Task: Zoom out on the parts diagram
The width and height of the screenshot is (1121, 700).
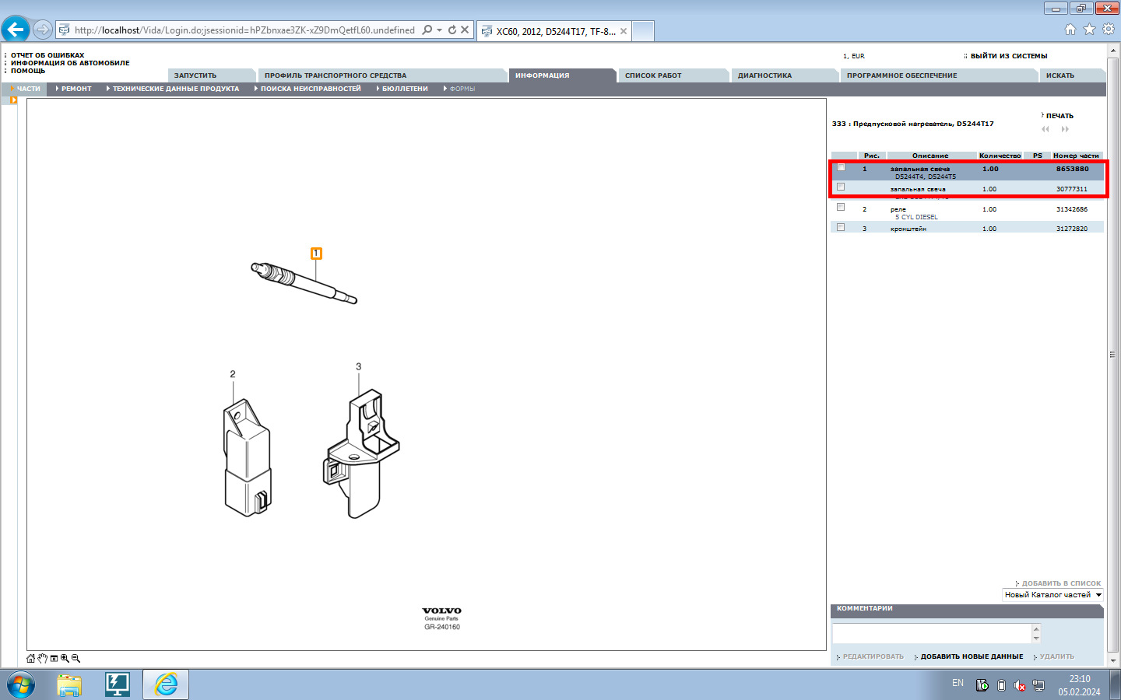Action: pyautogui.click(x=76, y=658)
